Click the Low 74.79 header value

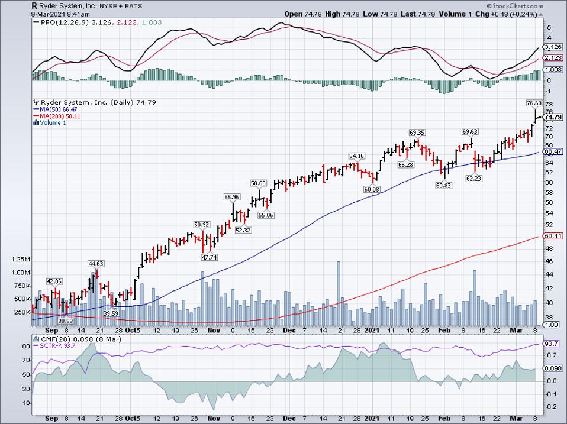point(380,14)
